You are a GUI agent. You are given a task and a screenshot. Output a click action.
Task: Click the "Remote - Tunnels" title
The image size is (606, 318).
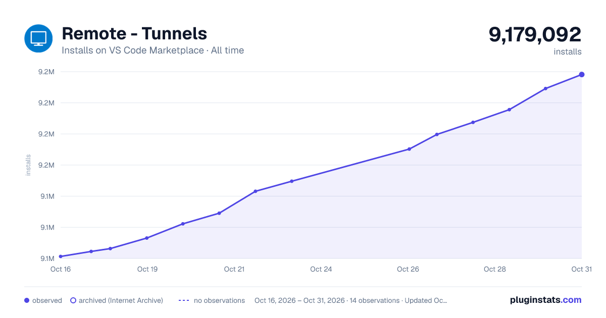134,34
